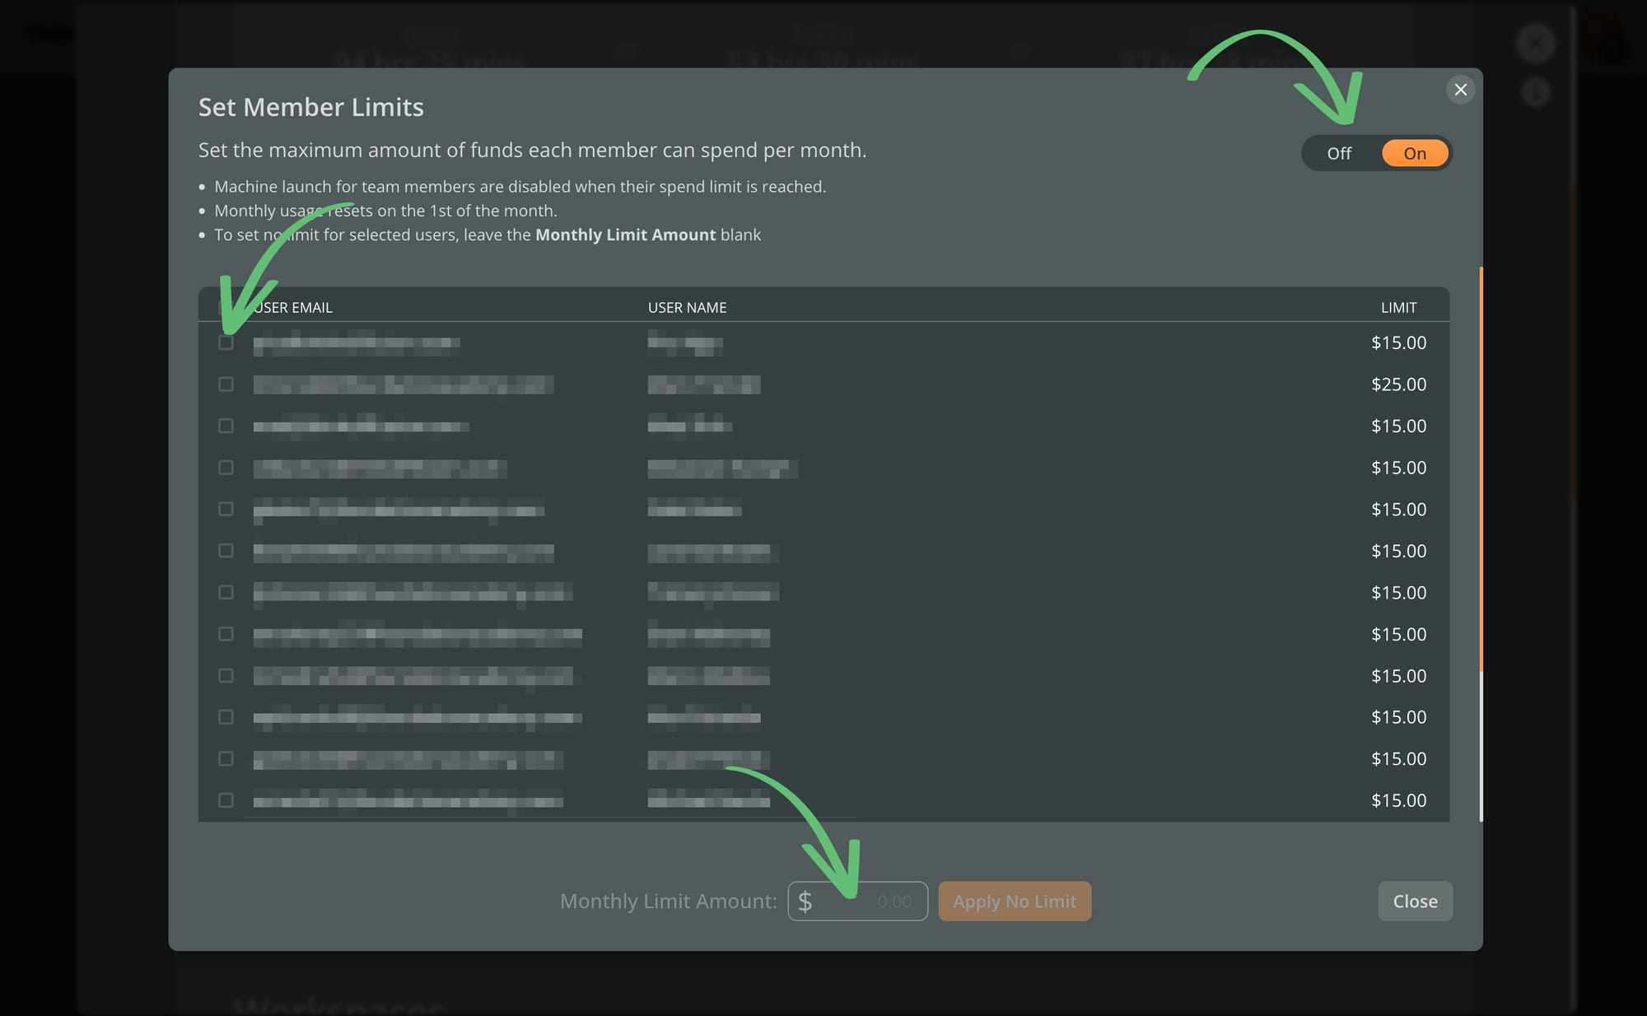The width and height of the screenshot is (1647, 1016).
Task: Turn on member limits with On option
Action: 1414,154
